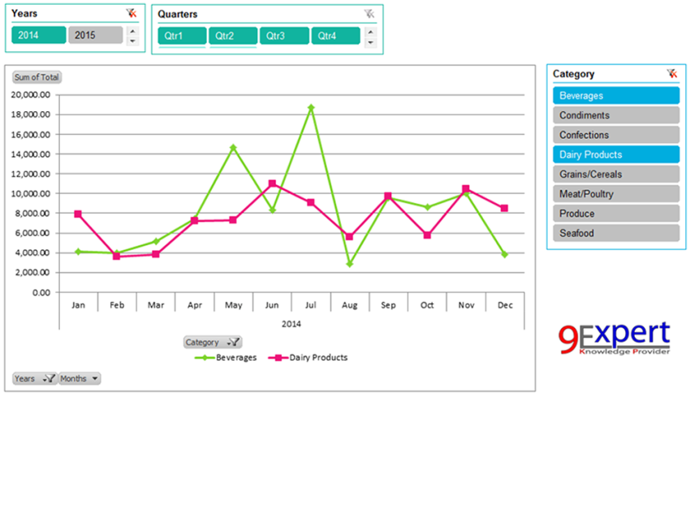
Task: Select Seafood category
Action: 616,233
